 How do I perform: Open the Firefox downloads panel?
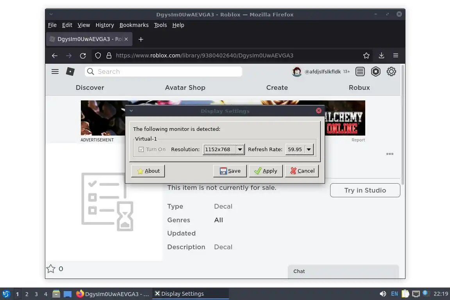tap(381, 55)
